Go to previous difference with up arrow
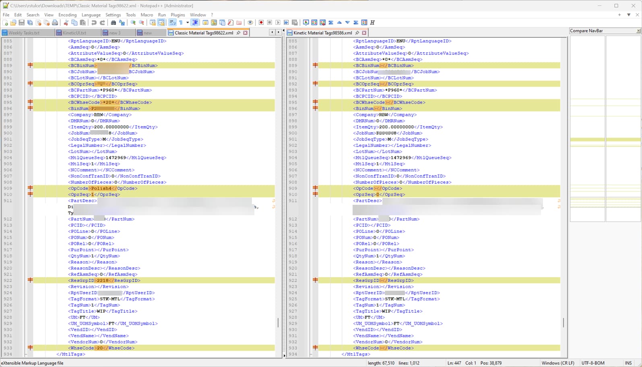Image resolution: width=642 pixels, height=367 pixels. (339, 22)
